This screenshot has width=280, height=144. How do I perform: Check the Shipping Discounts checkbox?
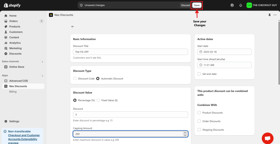point(199,130)
